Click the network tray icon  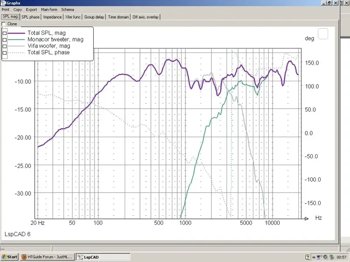(319, 257)
